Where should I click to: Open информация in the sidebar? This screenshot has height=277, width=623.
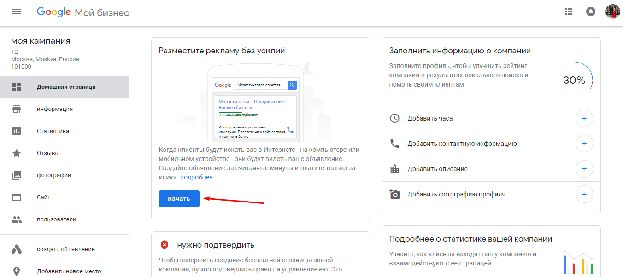click(x=65, y=109)
